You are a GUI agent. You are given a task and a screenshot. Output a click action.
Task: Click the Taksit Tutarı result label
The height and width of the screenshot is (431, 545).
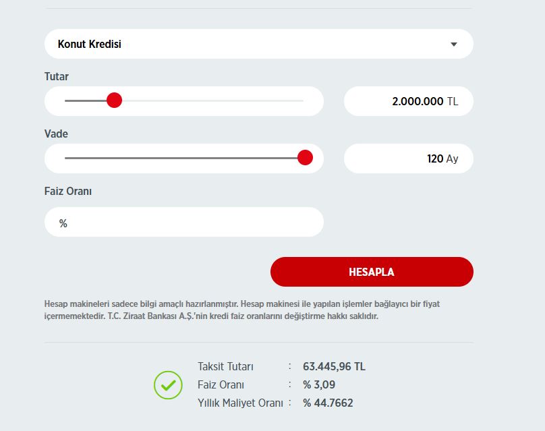(225, 367)
